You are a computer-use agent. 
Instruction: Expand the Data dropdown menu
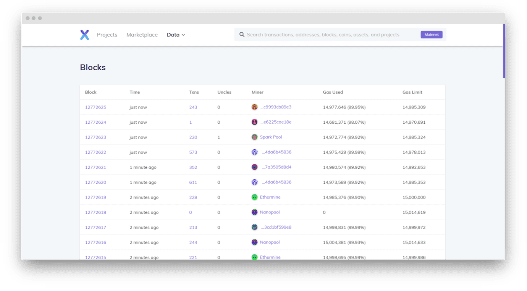(176, 35)
